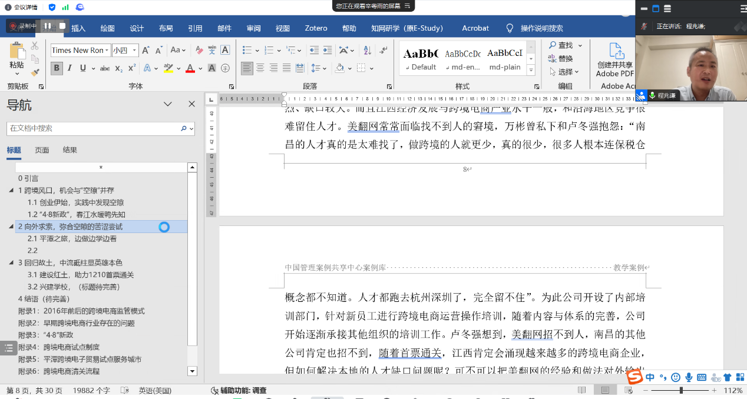
Task: Go to heading 3.1 建设红土 in navigation
Action: click(81, 275)
